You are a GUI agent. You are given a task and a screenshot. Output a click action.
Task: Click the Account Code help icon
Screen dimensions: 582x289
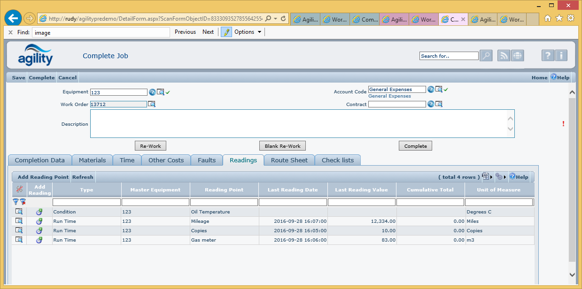431,89
